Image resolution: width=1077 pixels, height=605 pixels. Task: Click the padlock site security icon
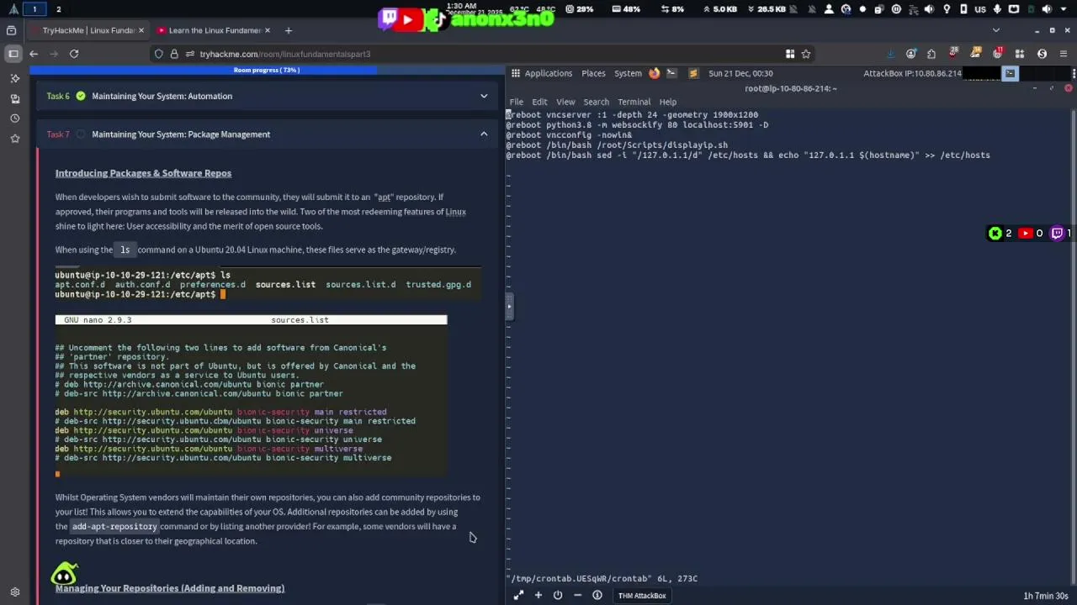coord(174,54)
